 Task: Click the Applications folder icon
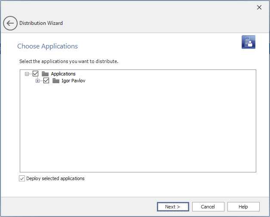(x=45, y=74)
